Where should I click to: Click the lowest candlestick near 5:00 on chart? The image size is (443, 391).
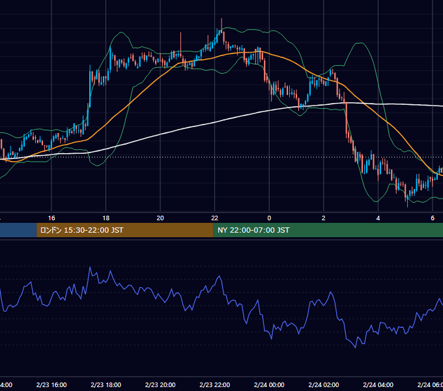point(407,199)
